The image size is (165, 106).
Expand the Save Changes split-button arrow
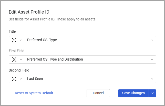152,93
